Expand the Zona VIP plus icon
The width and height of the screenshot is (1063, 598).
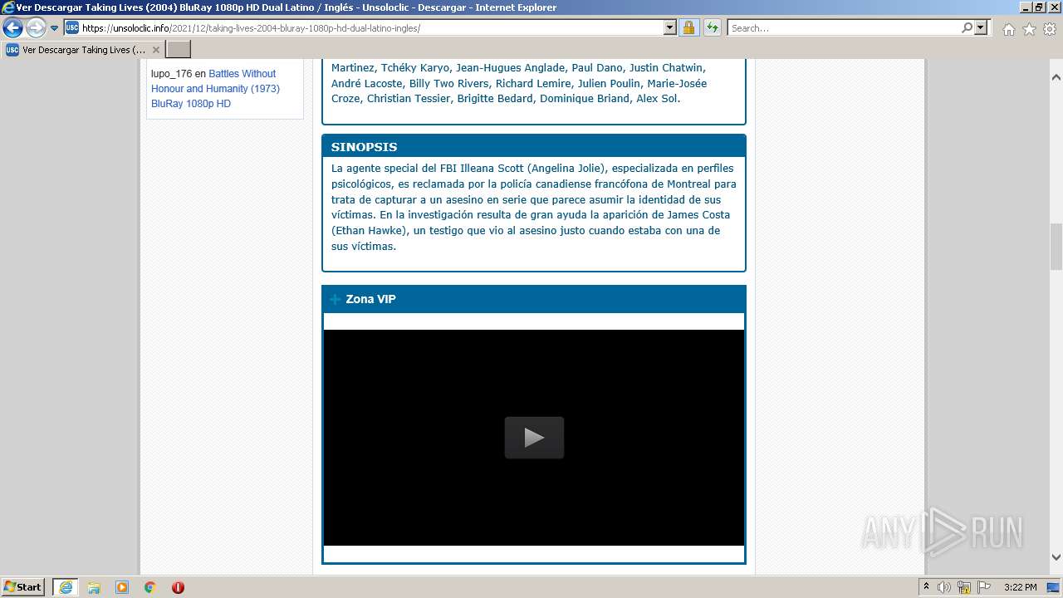[x=336, y=299]
